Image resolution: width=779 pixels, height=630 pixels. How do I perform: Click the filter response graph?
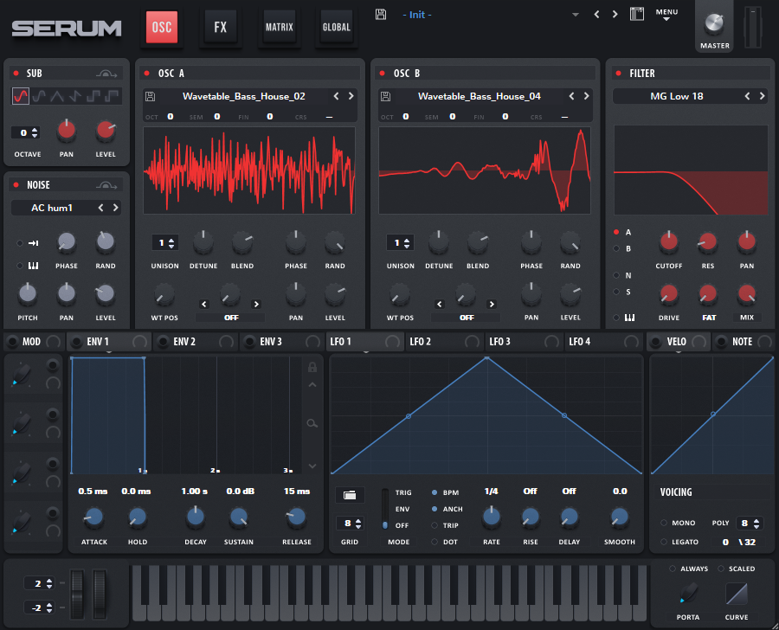tap(691, 170)
